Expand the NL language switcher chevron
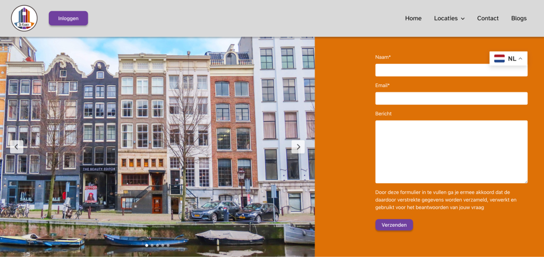 521,58
